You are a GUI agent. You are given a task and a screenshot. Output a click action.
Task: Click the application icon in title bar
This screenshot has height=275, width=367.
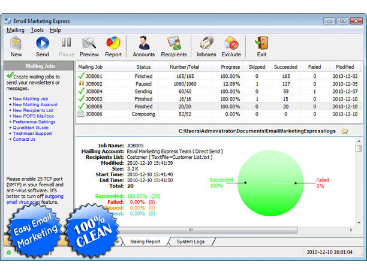8,21
